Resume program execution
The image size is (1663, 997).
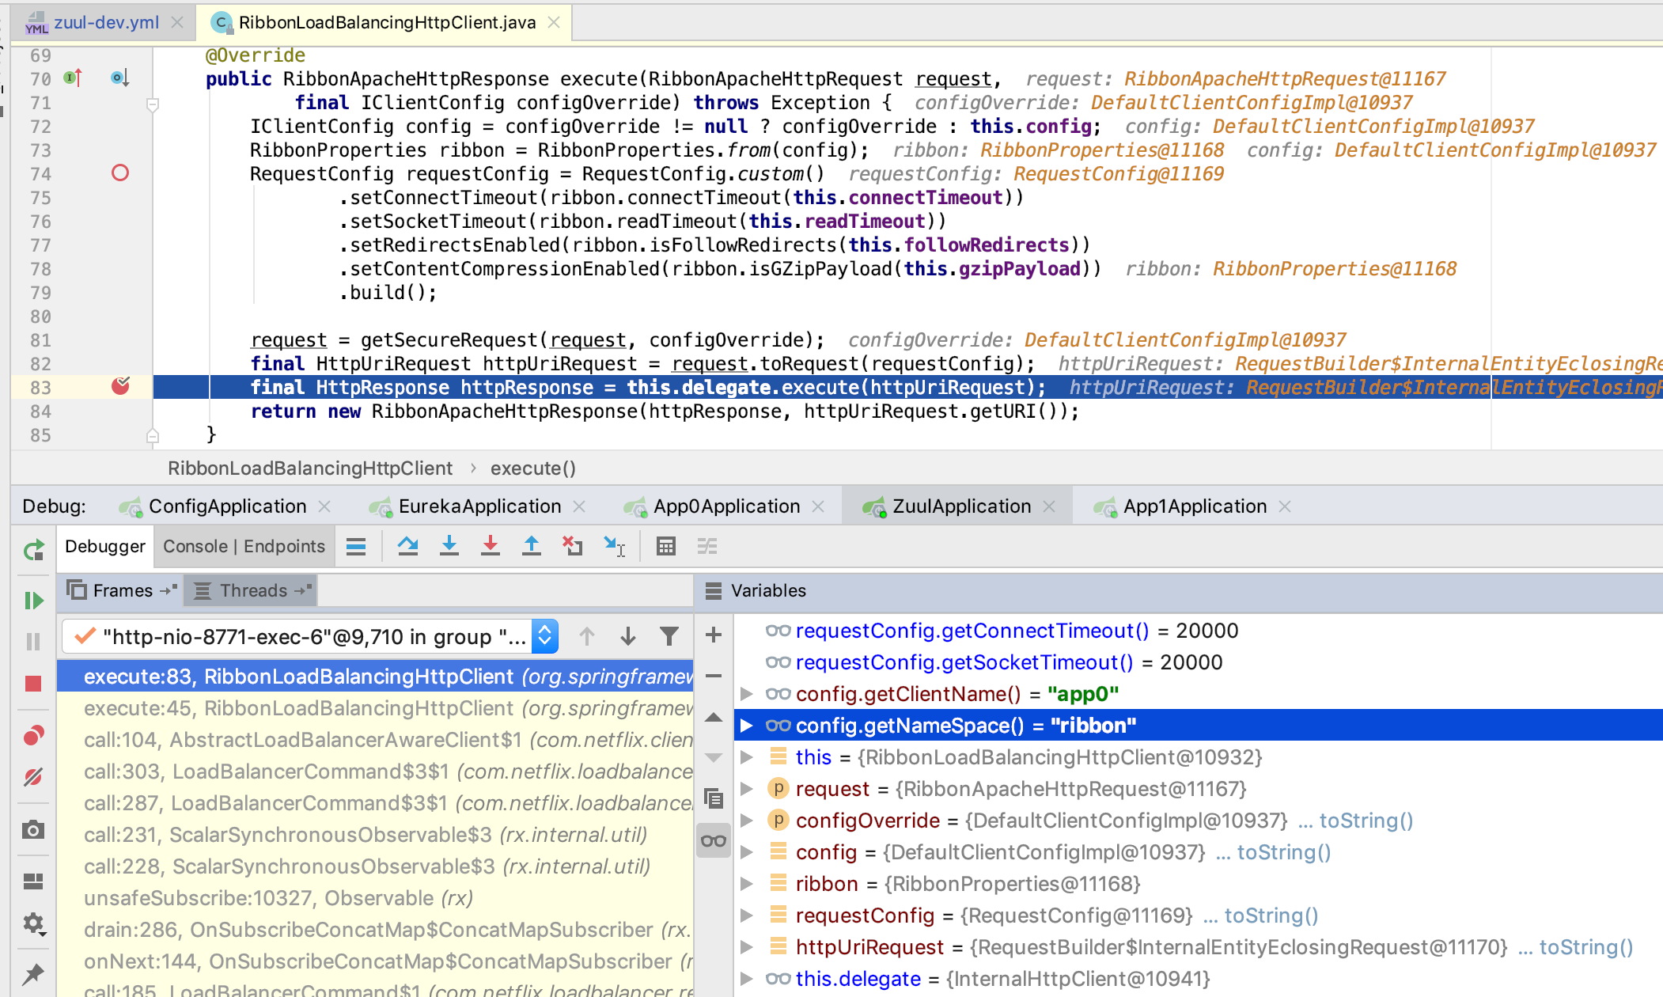click(33, 601)
